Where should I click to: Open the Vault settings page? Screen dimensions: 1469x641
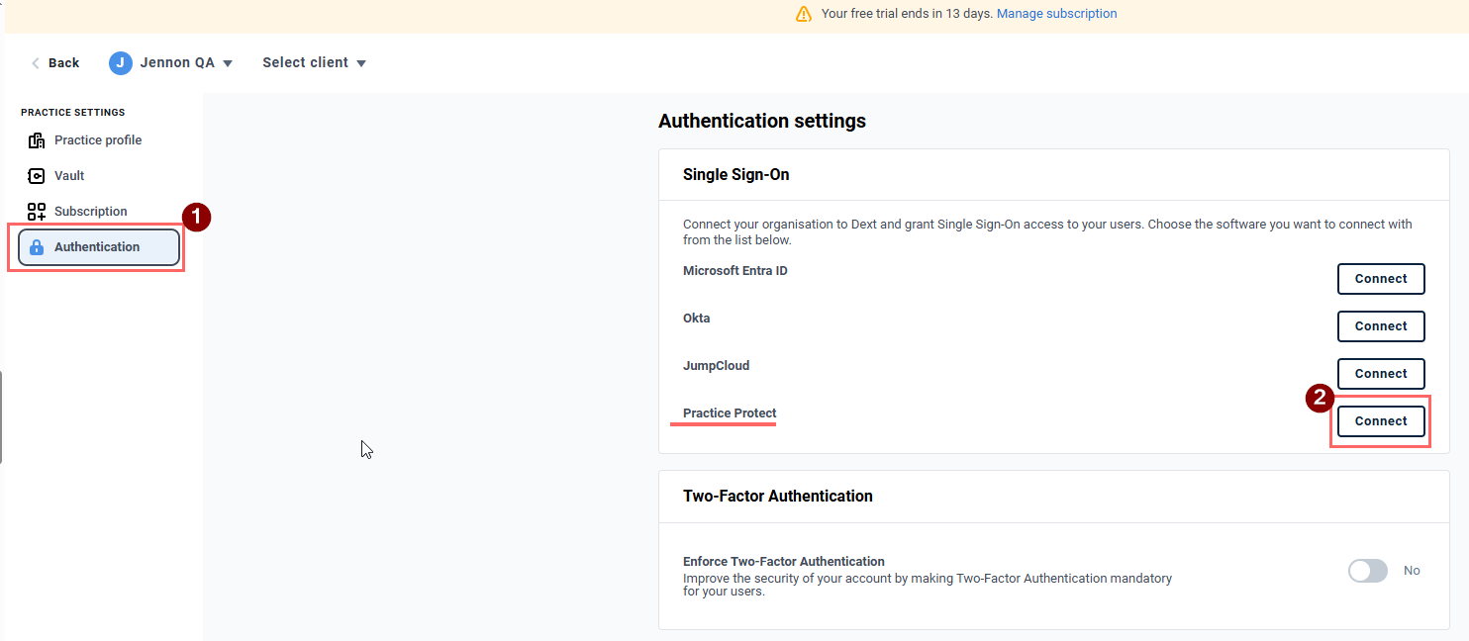[69, 176]
